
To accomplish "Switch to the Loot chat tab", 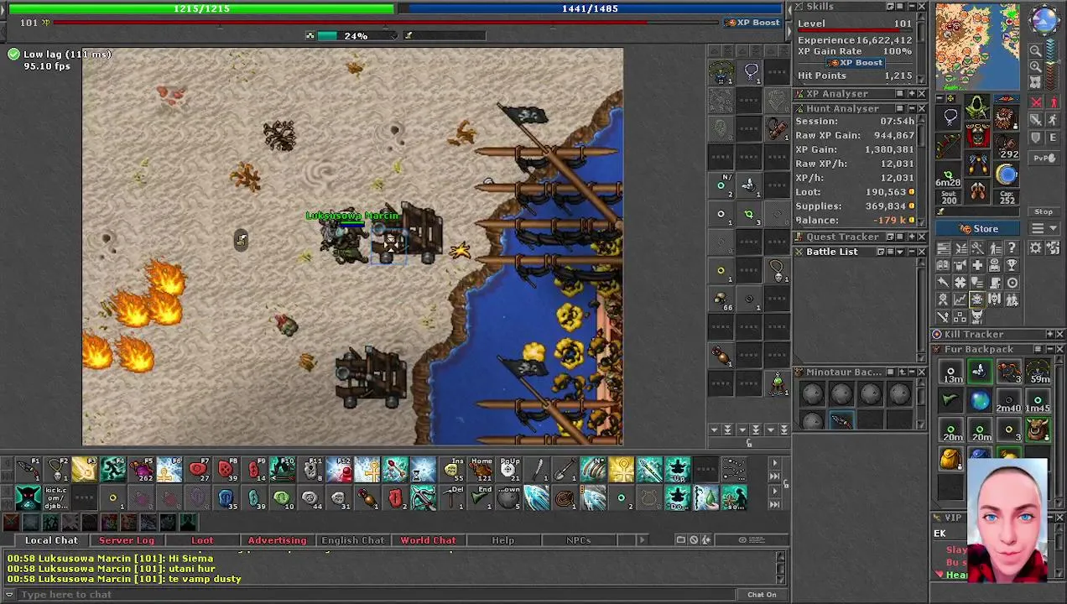I will 202,541.
